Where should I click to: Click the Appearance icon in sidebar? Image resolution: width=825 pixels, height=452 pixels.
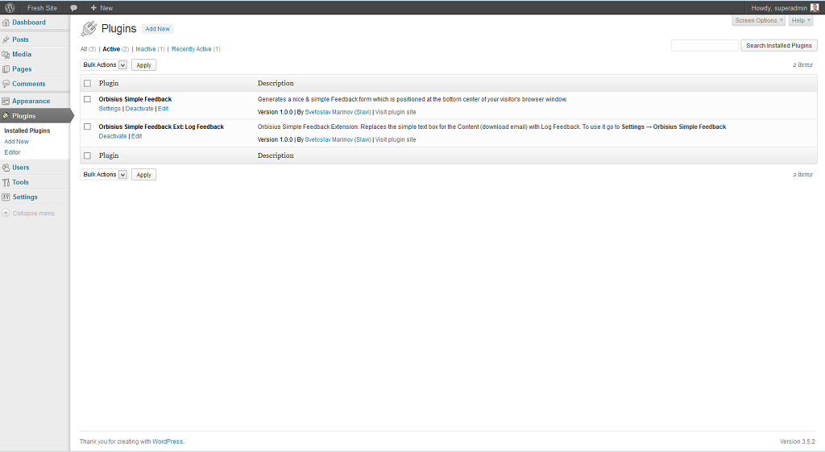[x=6, y=101]
